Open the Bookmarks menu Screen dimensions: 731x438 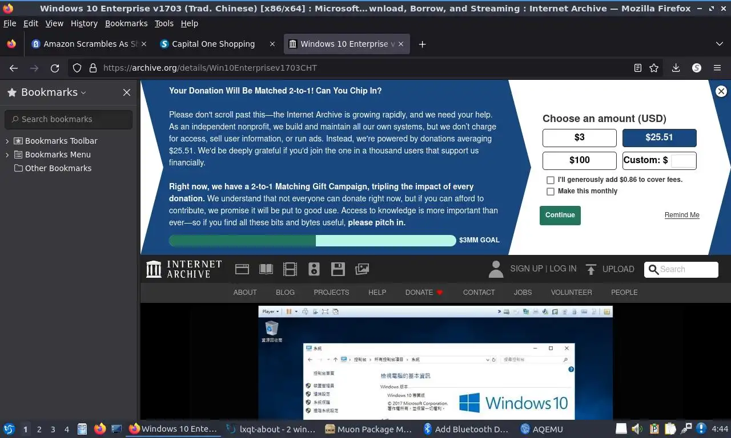(x=126, y=23)
